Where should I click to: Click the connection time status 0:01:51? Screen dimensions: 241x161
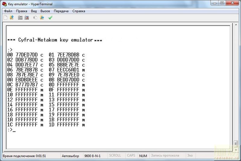click(24, 156)
